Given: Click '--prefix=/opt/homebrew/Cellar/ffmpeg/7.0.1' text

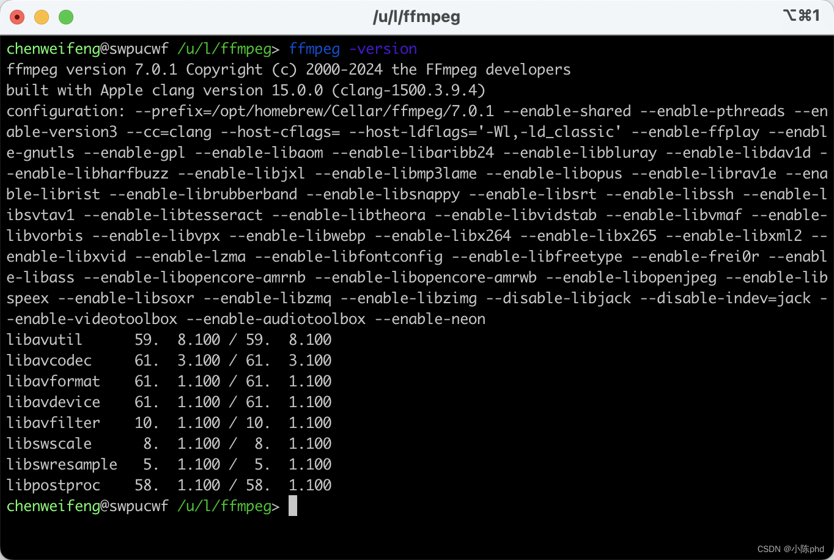Looking at the screenshot, I should (314, 111).
